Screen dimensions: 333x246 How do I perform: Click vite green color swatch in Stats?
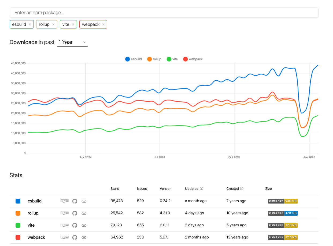(x=18, y=225)
